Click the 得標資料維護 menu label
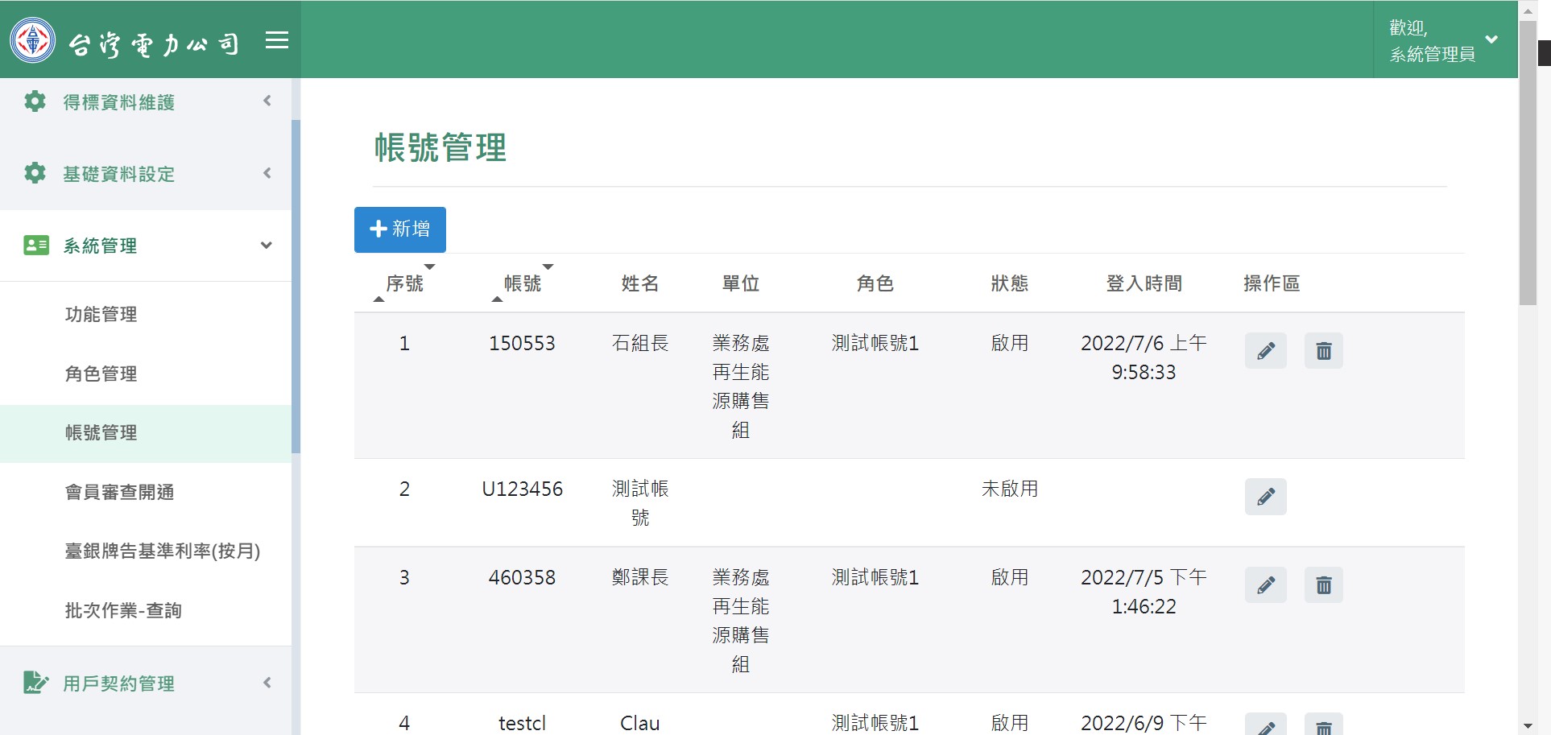Viewport: 1551px width, 735px height. (x=119, y=102)
